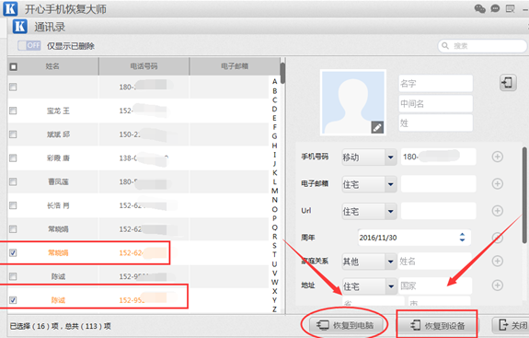Click the 名字 input field
Screen dimensions: 529x338
435,84
